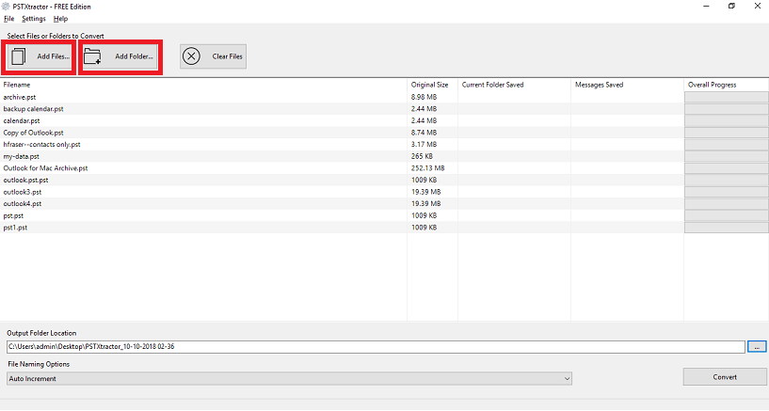Select Outlook for Mac Archive.pst file
The image size is (769, 411).
click(45, 168)
